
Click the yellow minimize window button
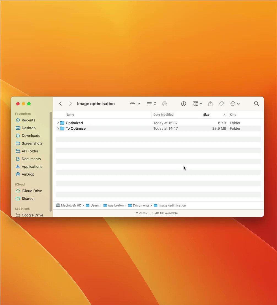pos(23,104)
